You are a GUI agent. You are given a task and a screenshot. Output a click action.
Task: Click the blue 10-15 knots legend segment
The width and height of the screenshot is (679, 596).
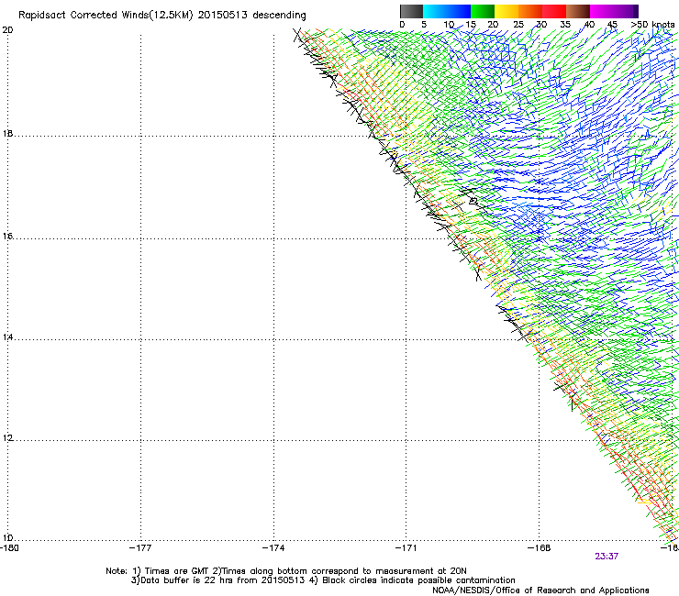coord(459,11)
